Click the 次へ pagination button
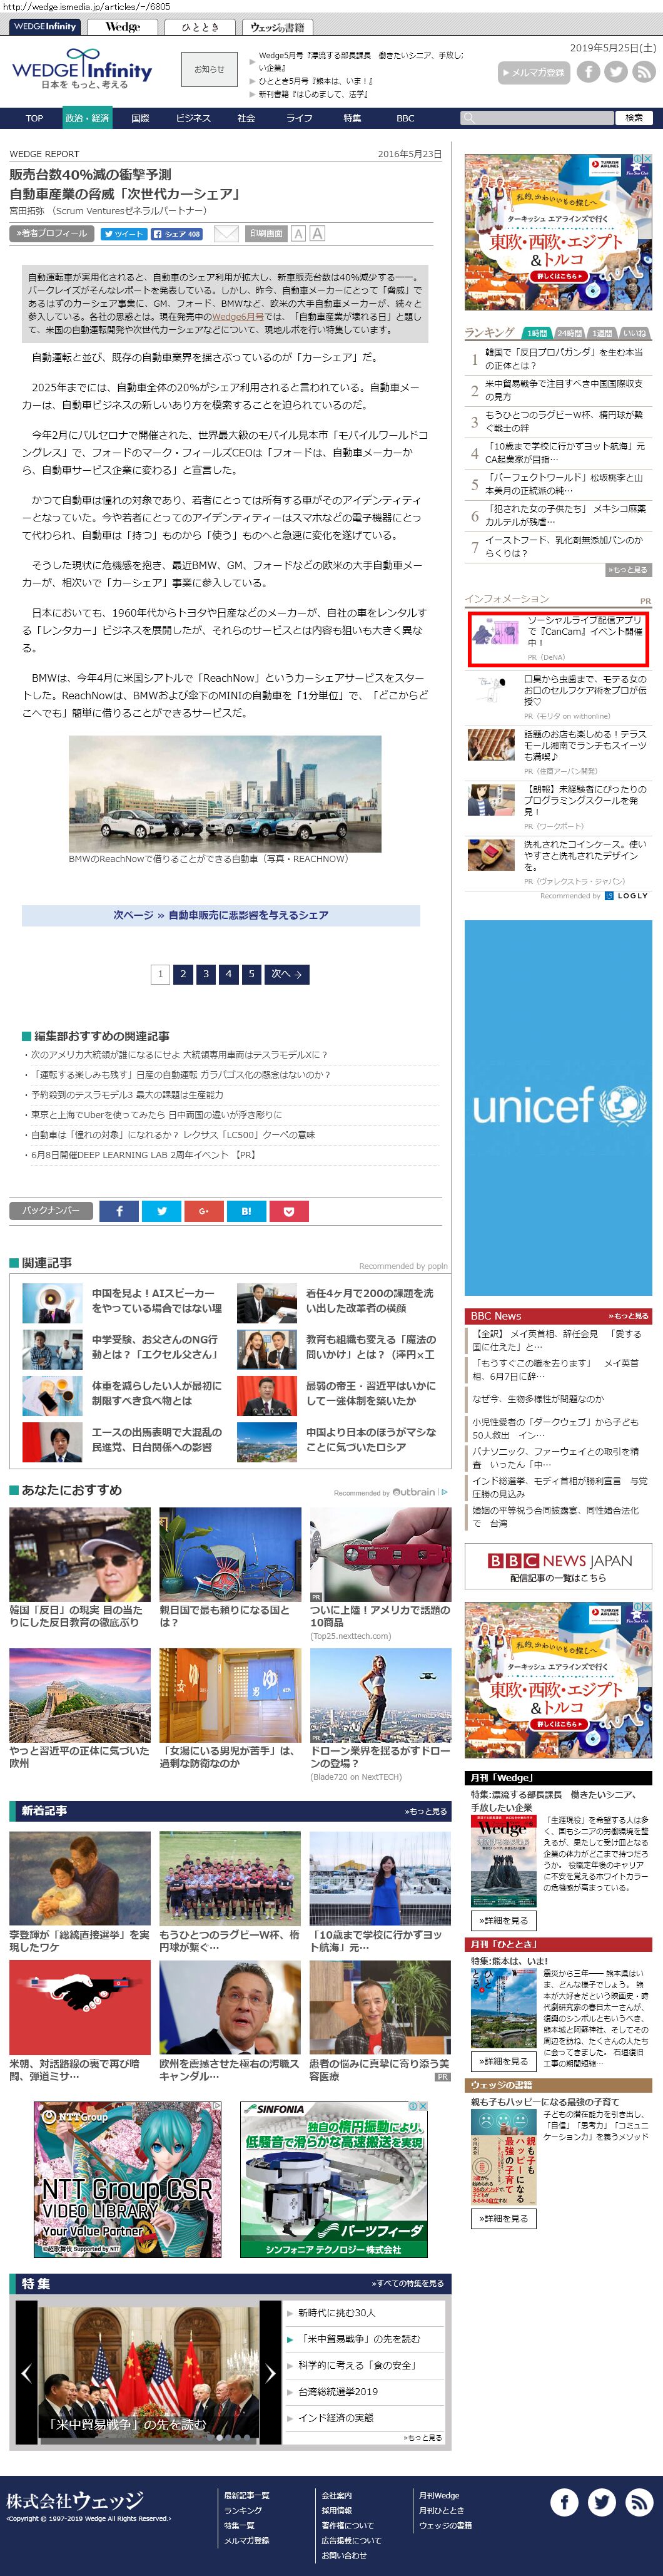The image size is (663, 2576). click(286, 973)
